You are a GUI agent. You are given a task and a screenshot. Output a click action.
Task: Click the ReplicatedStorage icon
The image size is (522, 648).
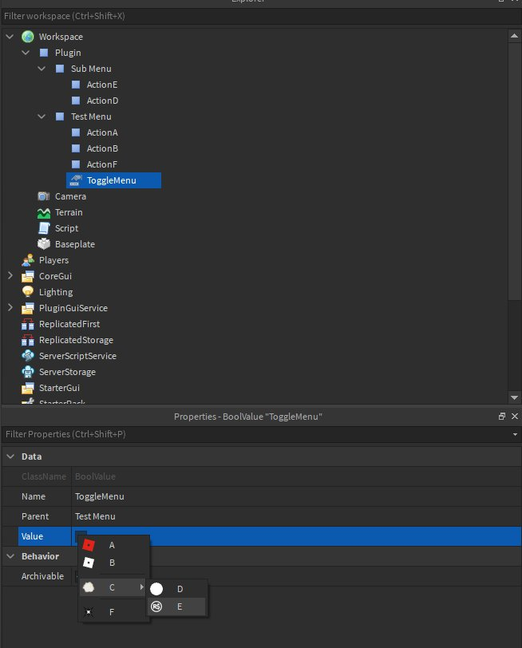pos(28,340)
